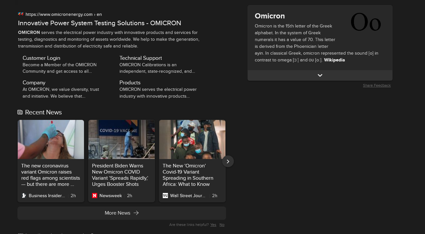The image size is (425, 234).
Task: Read the Omicron raises red flags article
Action: pyautogui.click(x=51, y=175)
